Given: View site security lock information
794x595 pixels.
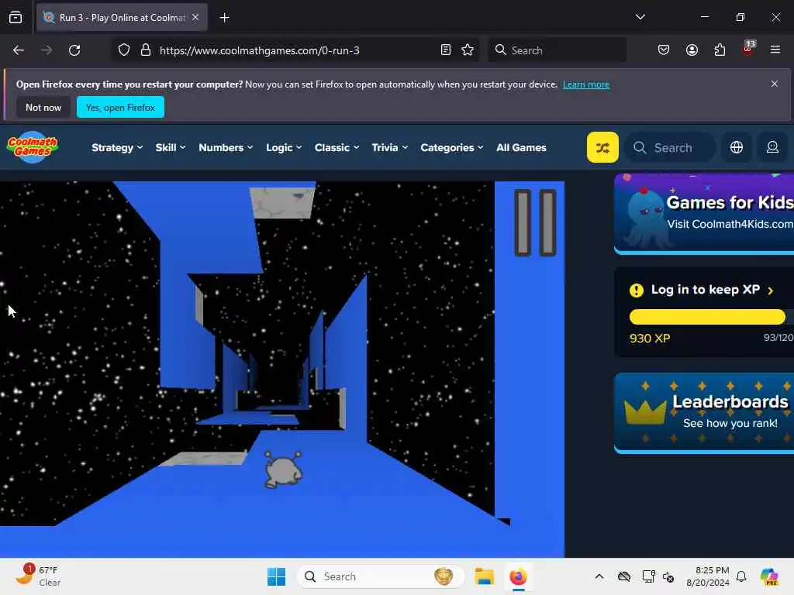Looking at the screenshot, I should 146,50.
